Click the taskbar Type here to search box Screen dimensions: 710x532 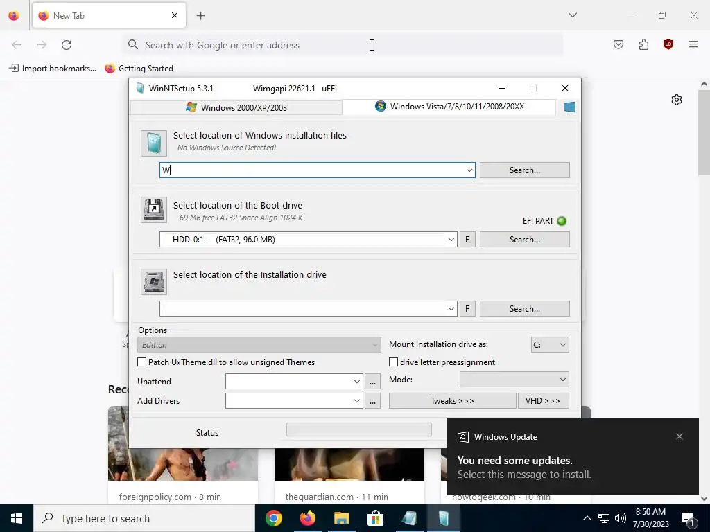(x=144, y=518)
